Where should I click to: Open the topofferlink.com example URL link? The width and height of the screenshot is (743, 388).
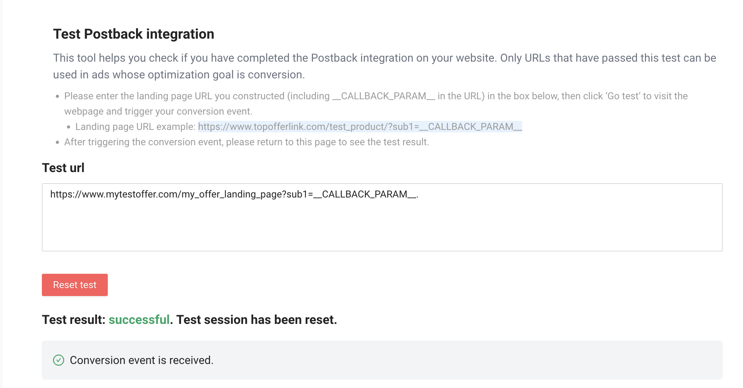[x=360, y=126]
